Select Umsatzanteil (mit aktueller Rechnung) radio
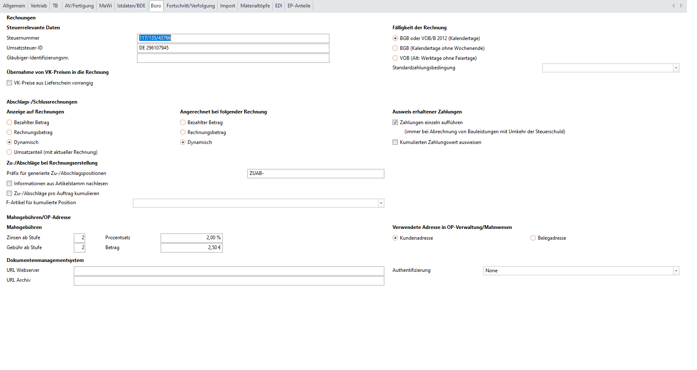 pyautogui.click(x=10, y=152)
